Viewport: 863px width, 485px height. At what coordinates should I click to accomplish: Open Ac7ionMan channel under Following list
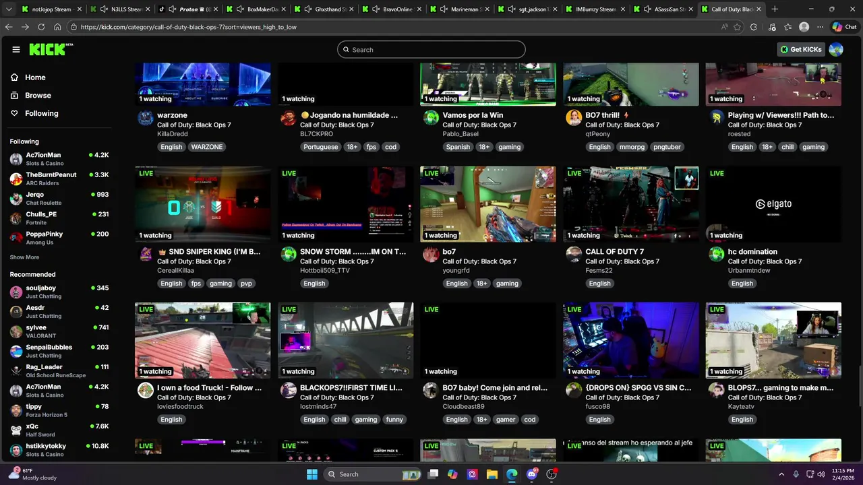(x=59, y=159)
